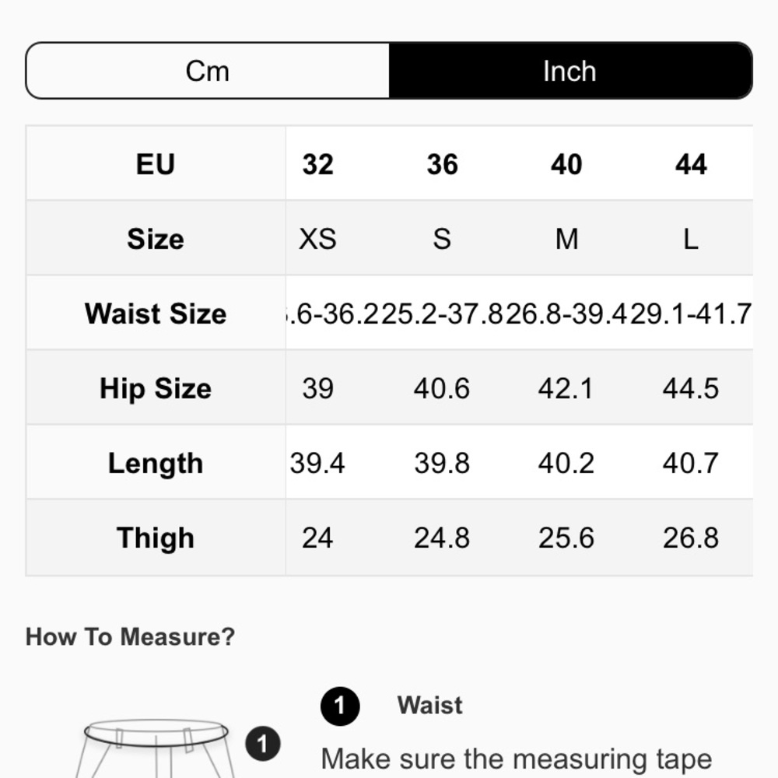Click the numbered badge beside Waist heading
Viewport: 778px width, 778px height.
(339, 706)
